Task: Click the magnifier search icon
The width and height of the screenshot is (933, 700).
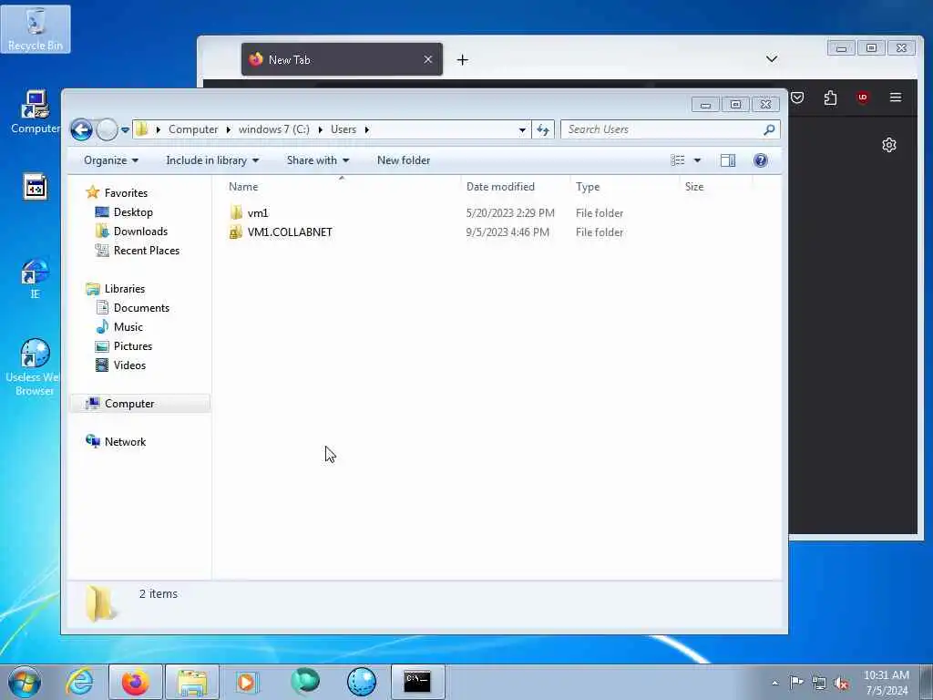Action: click(x=769, y=129)
